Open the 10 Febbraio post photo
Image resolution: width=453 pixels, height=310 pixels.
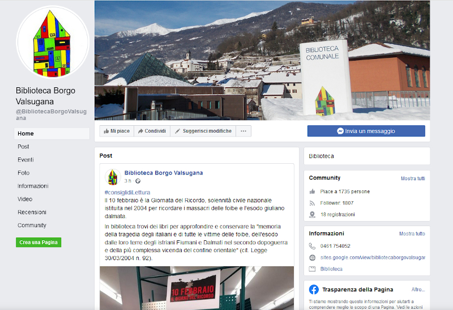point(196,288)
